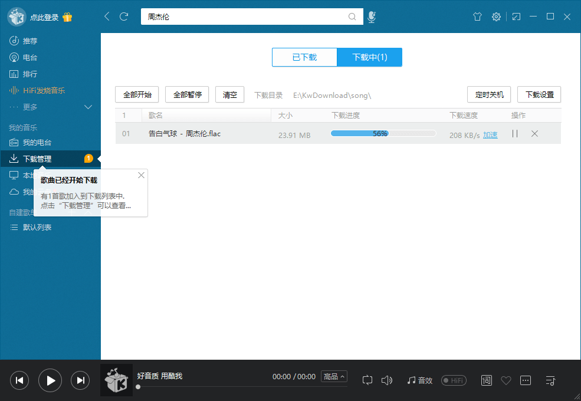Select 排行 in the sidebar
This screenshot has width=581, height=401.
29,74
